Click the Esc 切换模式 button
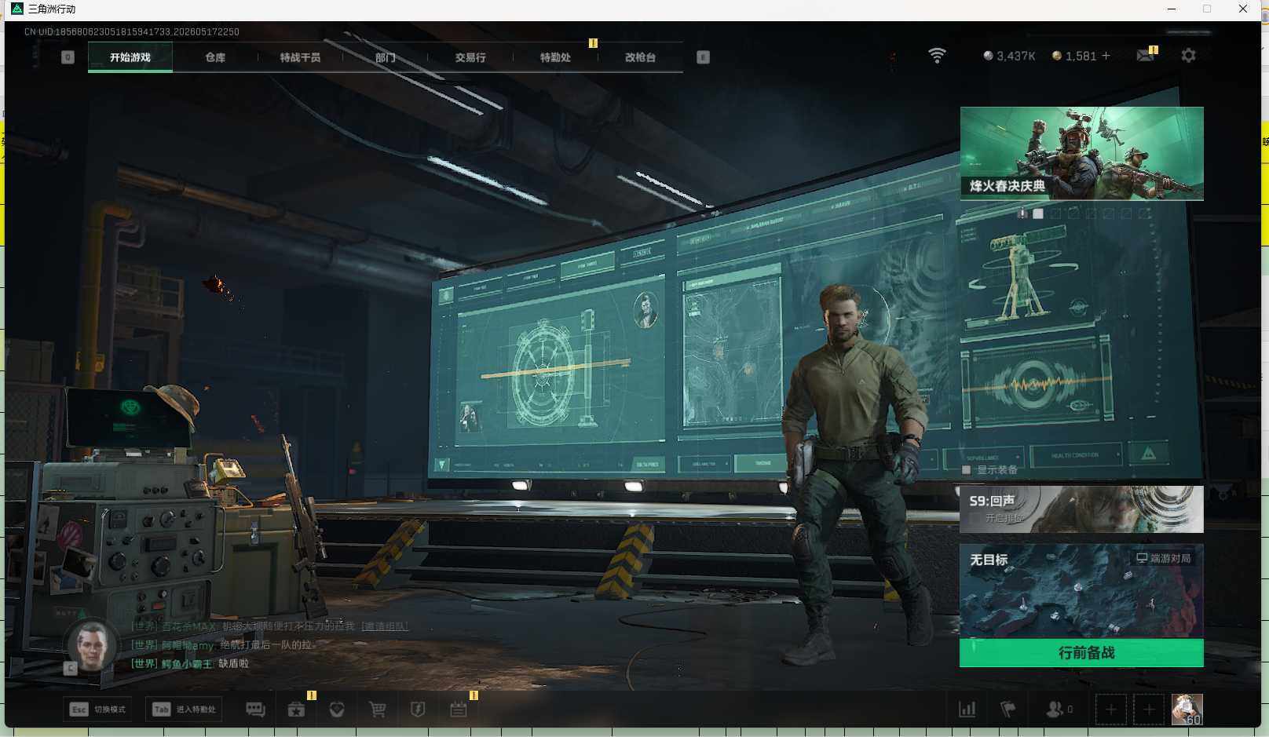Screen dimensions: 1269x737 (98, 710)
